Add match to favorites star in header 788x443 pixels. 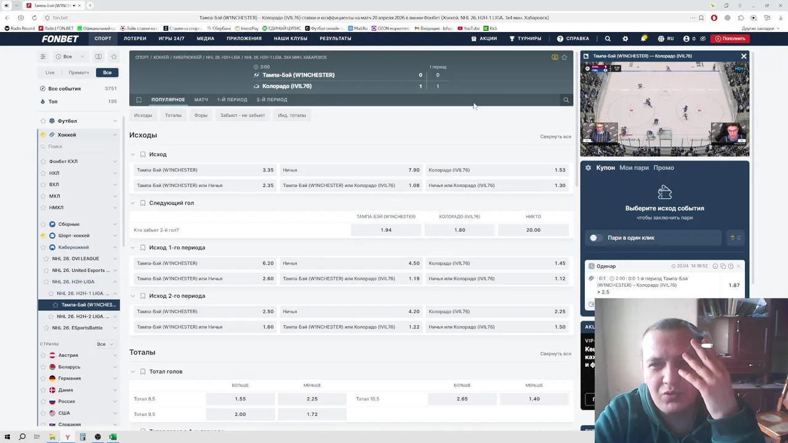click(564, 57)
